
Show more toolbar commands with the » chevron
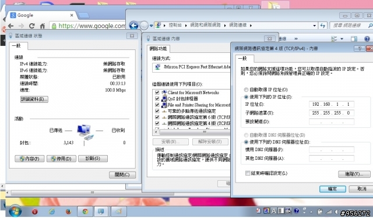click(x=296, y=38)
